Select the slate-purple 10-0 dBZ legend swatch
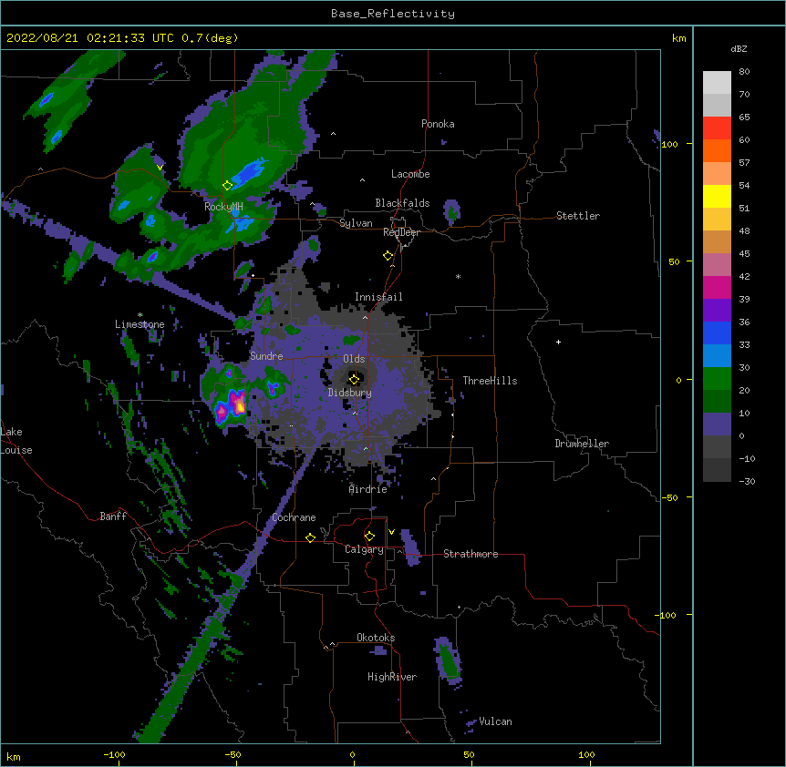Viewport: 786px width, 767px height. [717, 424]
